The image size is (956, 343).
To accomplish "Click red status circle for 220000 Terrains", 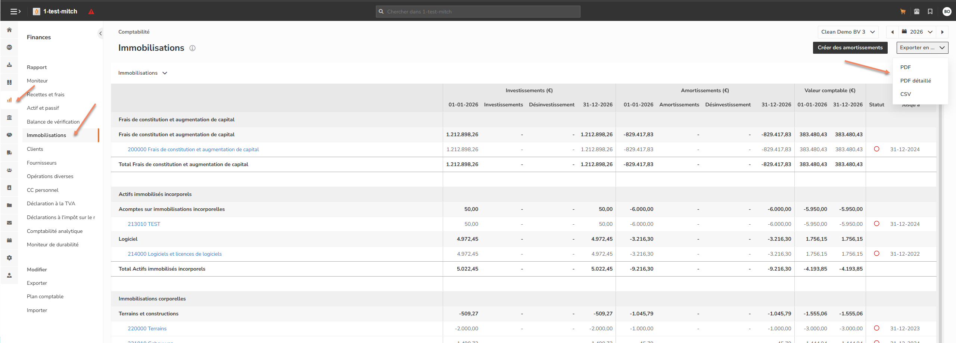I will point(876,328).
